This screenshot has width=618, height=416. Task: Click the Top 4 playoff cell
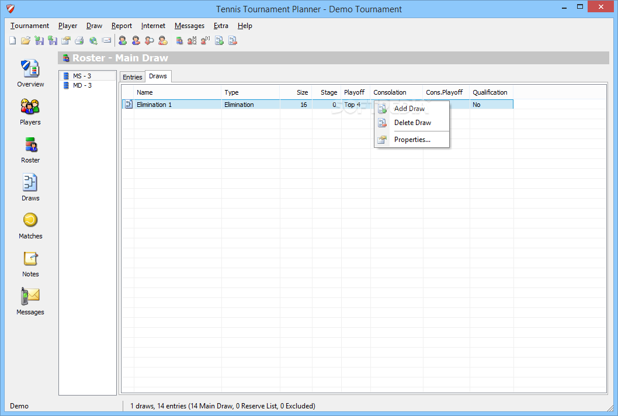(x=356, y=105)
